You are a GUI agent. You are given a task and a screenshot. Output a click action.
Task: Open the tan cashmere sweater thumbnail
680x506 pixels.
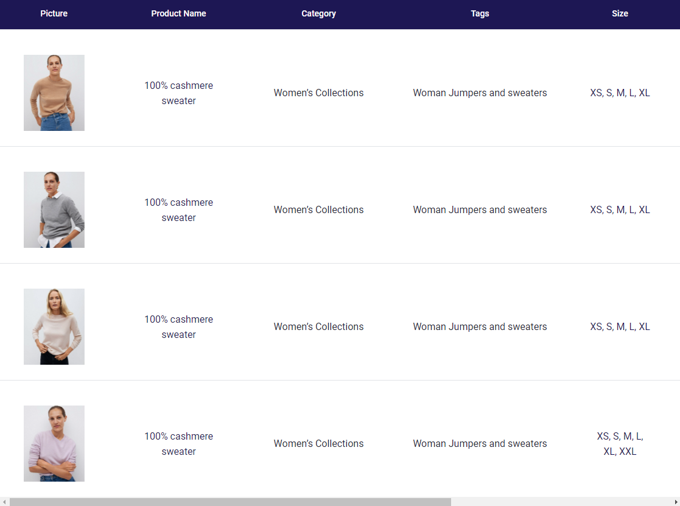click(x=54, y=93)
